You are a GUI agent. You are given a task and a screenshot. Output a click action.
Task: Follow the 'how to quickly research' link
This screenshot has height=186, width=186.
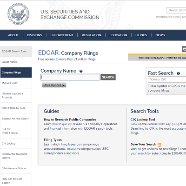(68, 124)
